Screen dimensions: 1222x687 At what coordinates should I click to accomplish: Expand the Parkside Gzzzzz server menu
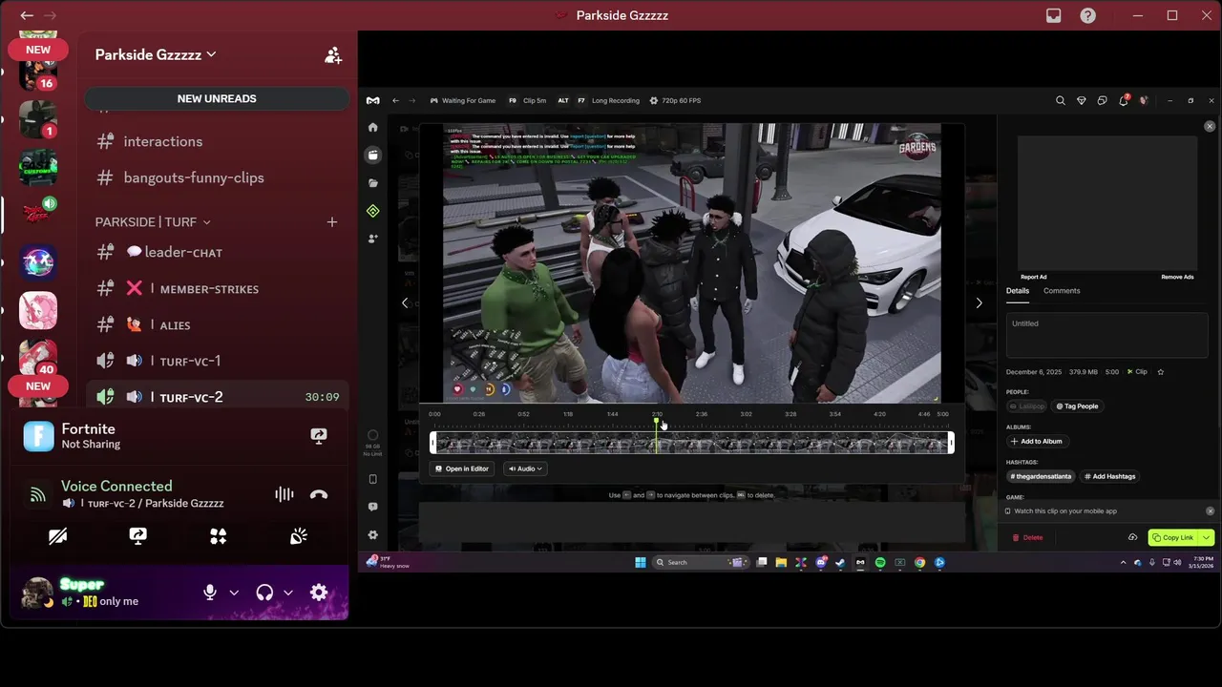pyautogui.click(x=156, y=54)
